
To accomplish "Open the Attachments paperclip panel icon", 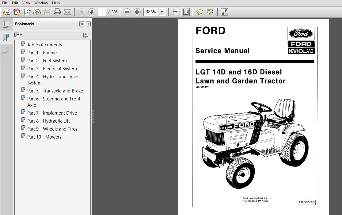I will pyautogui.click(x=6, y=51).
